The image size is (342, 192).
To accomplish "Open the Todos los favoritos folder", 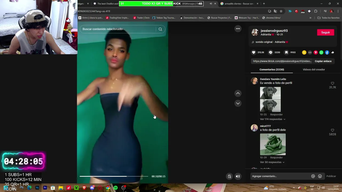I will click(x=328, y=18).
